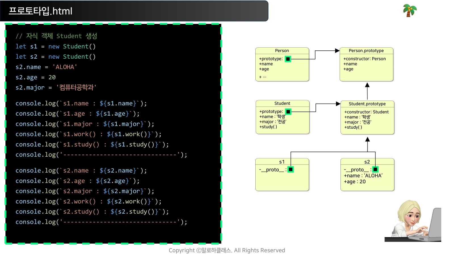
Task: Click the green __proto__ marker in s2
Action: click(375, 169)
